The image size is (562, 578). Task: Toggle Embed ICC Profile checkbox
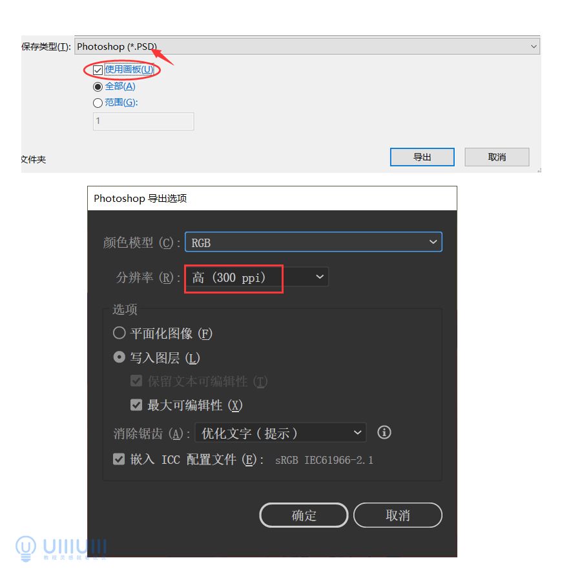pos(119,459)
